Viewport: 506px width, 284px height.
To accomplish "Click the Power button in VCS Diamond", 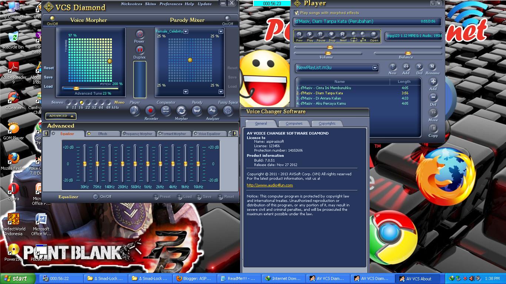I will coord(140,34).
